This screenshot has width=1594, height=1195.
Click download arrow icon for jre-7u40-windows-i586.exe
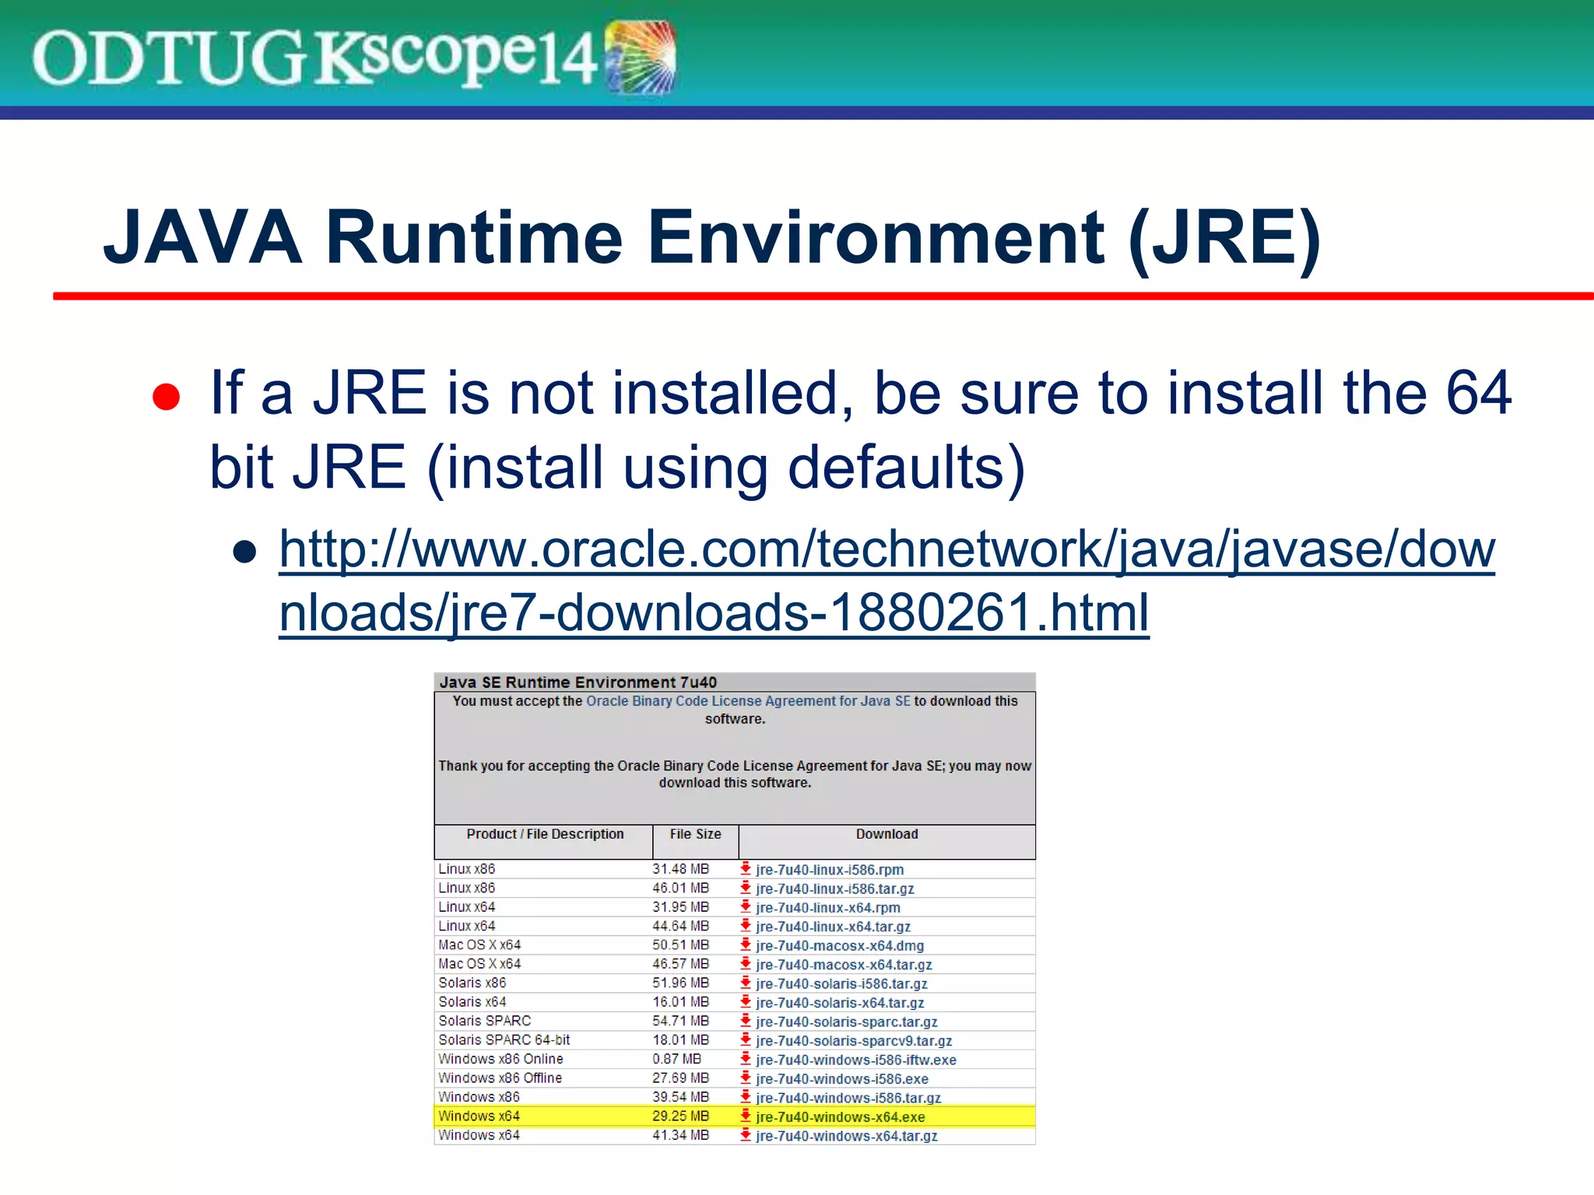pyautogui.click(x=746, y=1078)
